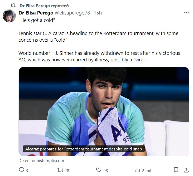Open the tweet via the 15h timestamp
The width and height of the screenshot is (193, 176).
click(98, 13)
